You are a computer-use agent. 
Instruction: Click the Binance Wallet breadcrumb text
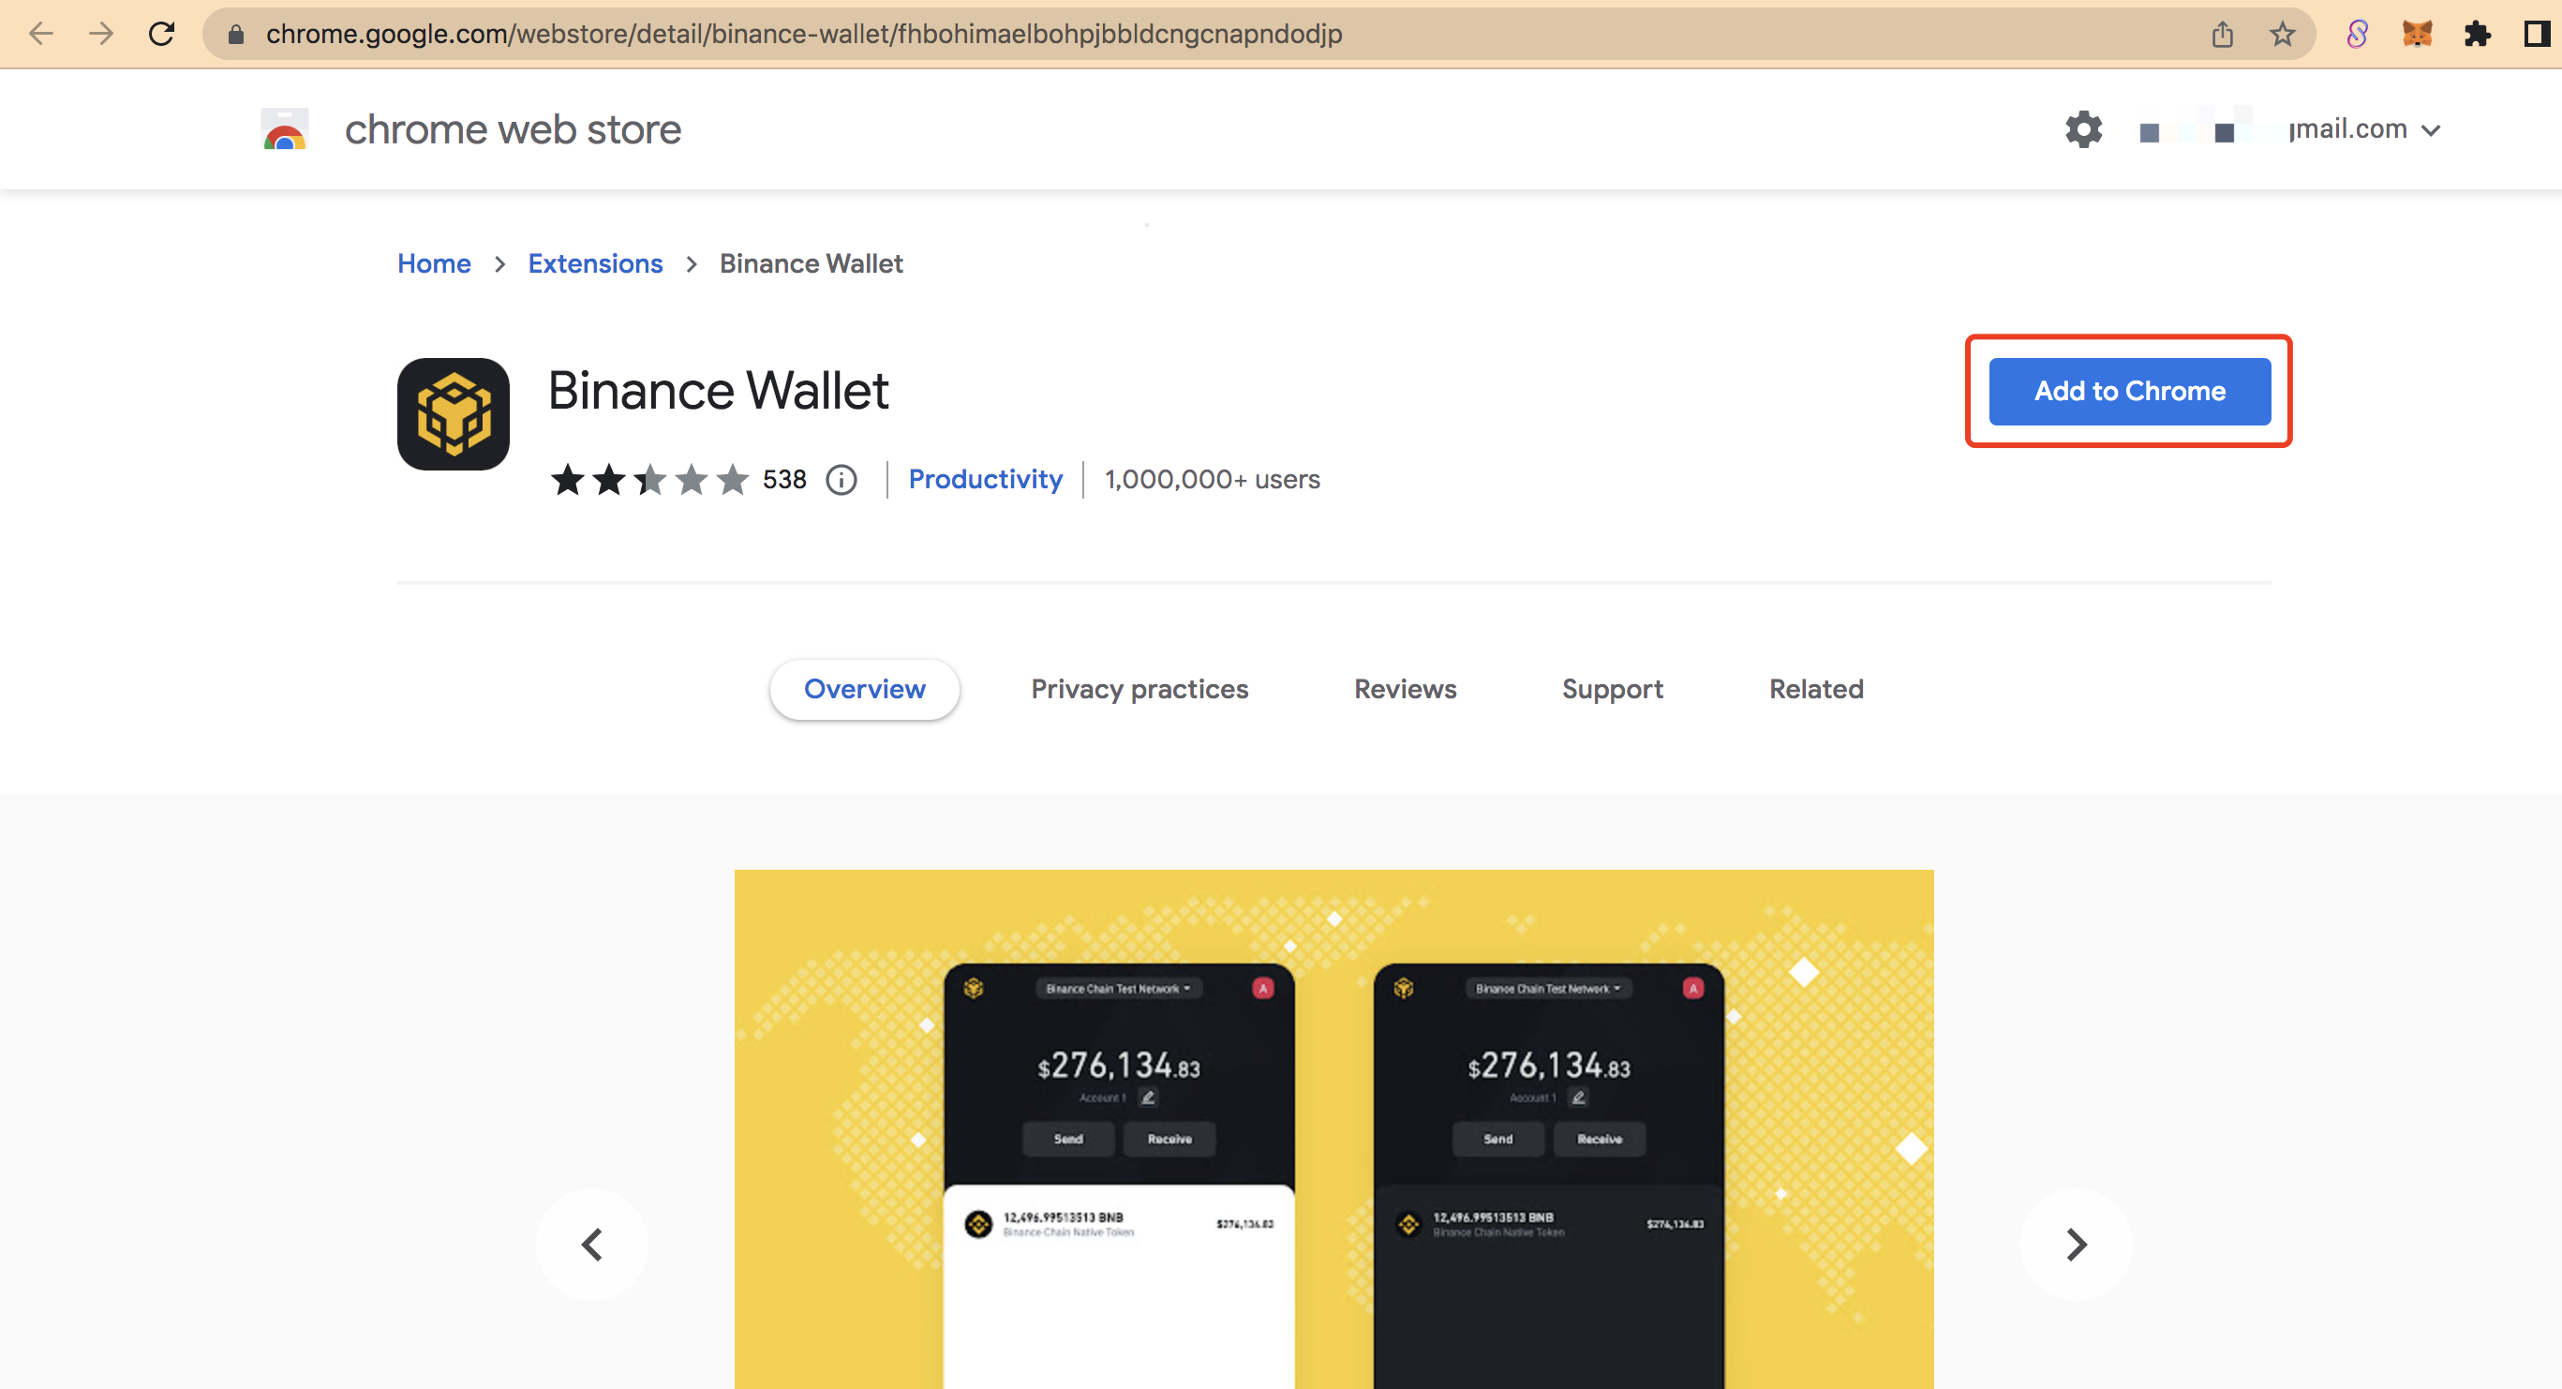[x=812, y=263]
